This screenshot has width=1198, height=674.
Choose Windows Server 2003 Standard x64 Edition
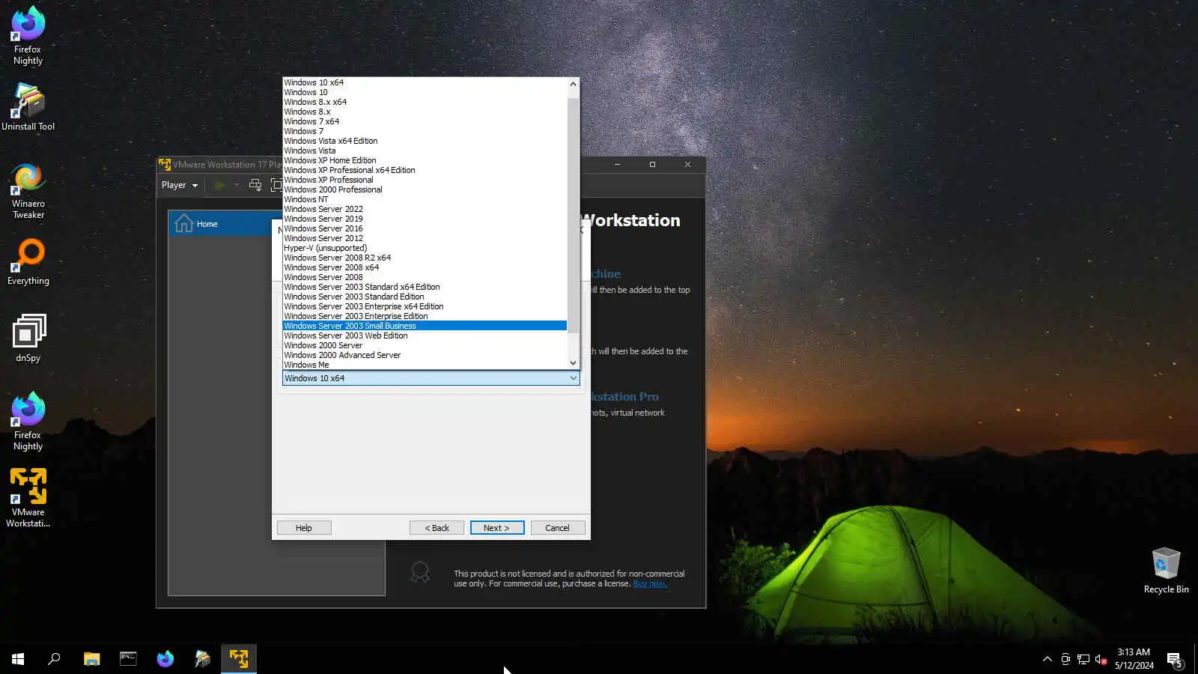[425, 287]
